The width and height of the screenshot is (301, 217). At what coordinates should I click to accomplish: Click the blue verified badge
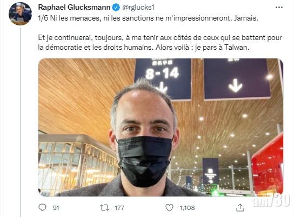click(116, 8)
